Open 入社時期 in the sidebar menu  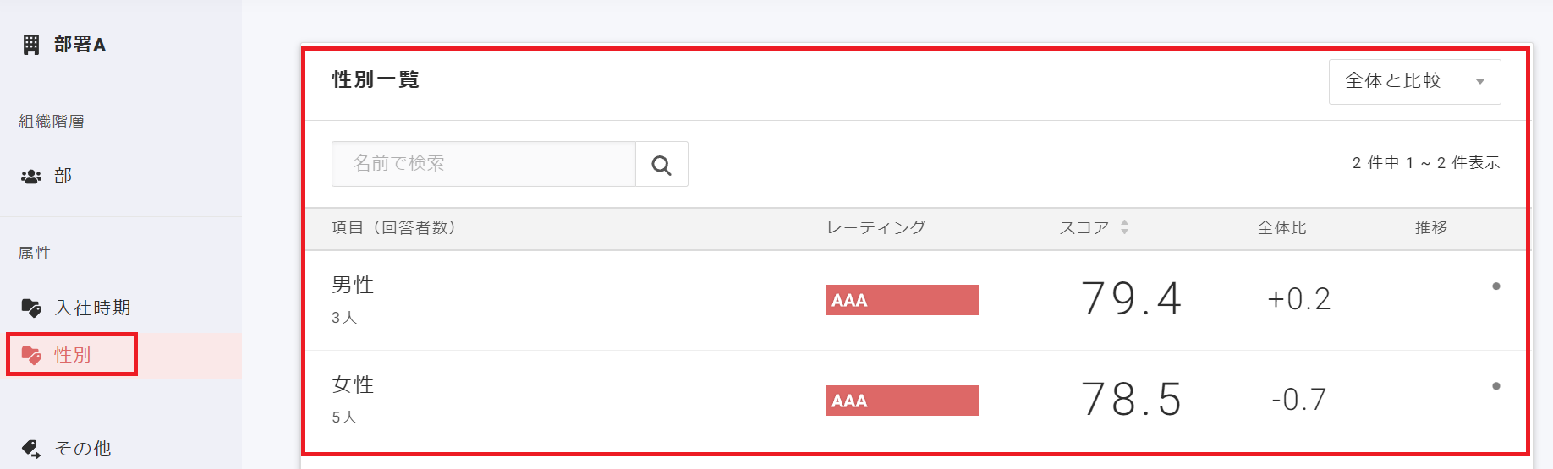coord(93,308)
